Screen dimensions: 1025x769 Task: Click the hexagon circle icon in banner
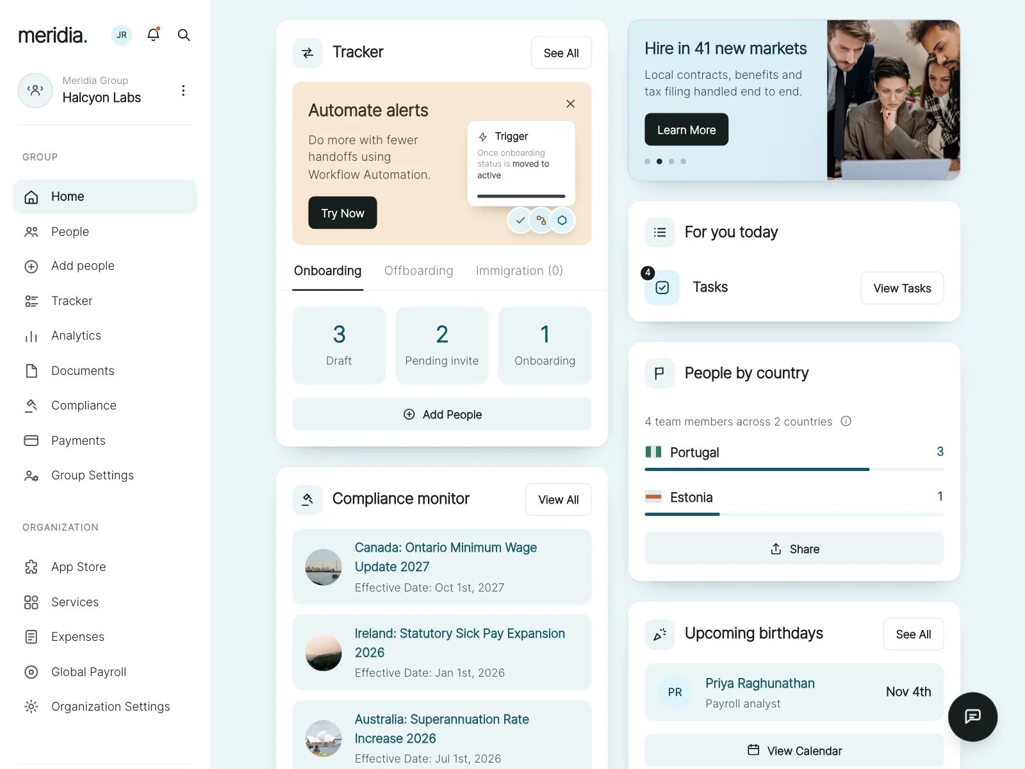tap(562, 220)
